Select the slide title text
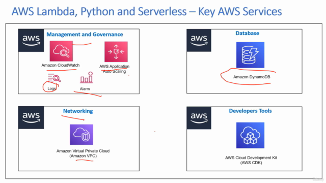326x183 pixels. [x=147, y=11]
